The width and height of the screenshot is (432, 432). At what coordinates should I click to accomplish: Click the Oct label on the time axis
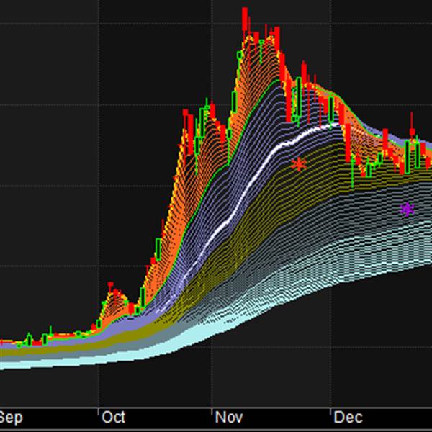click(x=114, y=418)
